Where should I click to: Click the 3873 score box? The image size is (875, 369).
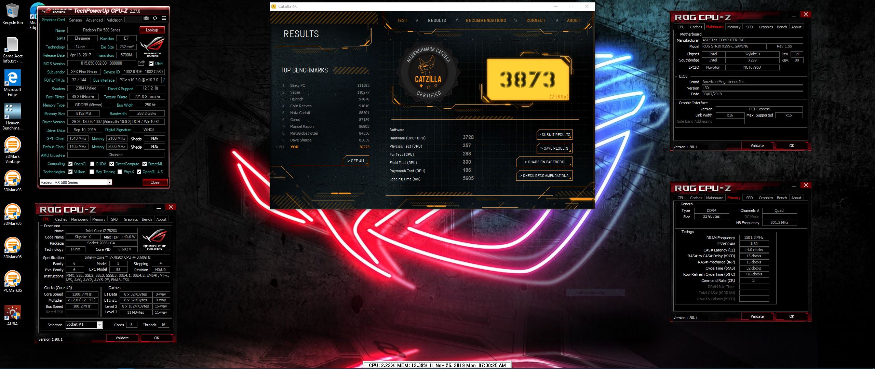pos(528,80)
